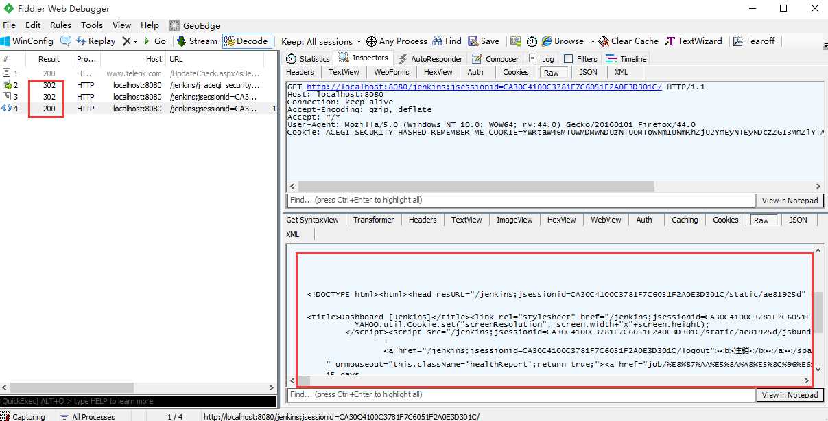The width and height of the screenshot is (828, 421).
Task: Open the Rules menu
Action: (x=60, y=25)
